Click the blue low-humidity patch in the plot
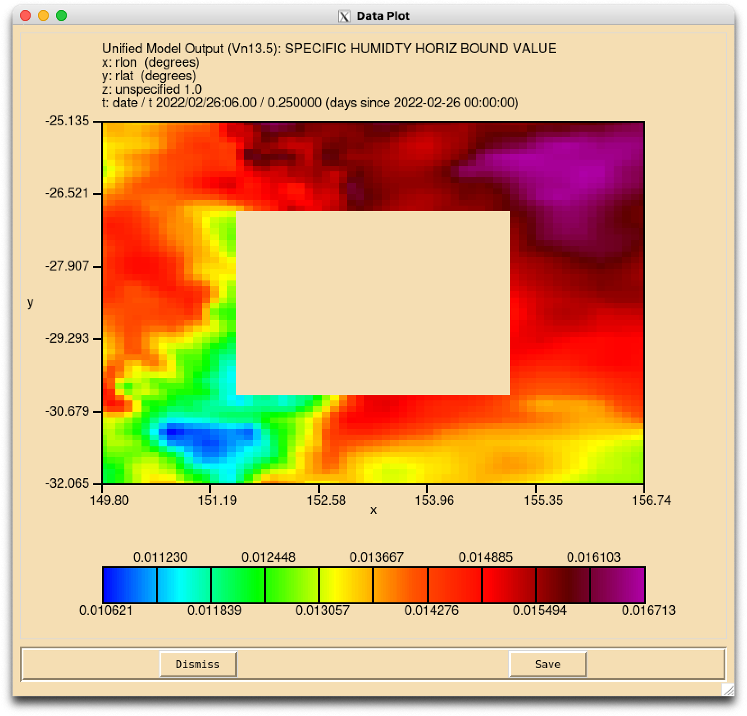 (208, 439)
